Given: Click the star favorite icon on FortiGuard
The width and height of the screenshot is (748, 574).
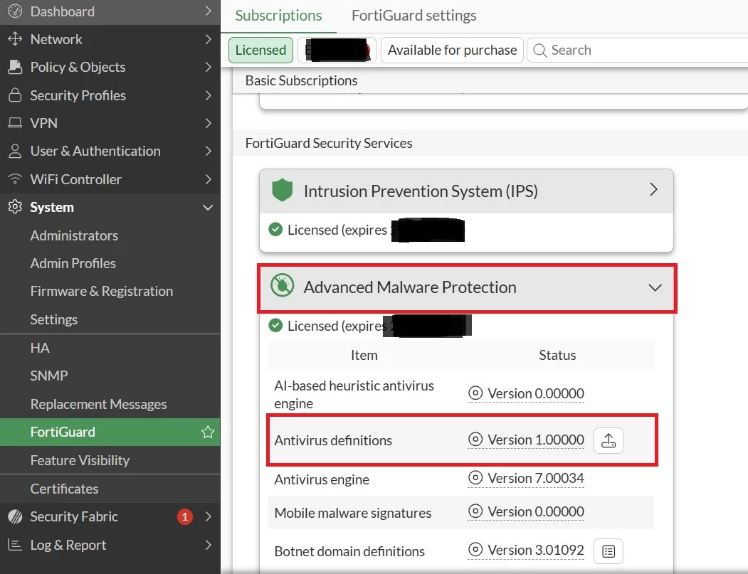Looking at the screenshot, I should 208,432.
